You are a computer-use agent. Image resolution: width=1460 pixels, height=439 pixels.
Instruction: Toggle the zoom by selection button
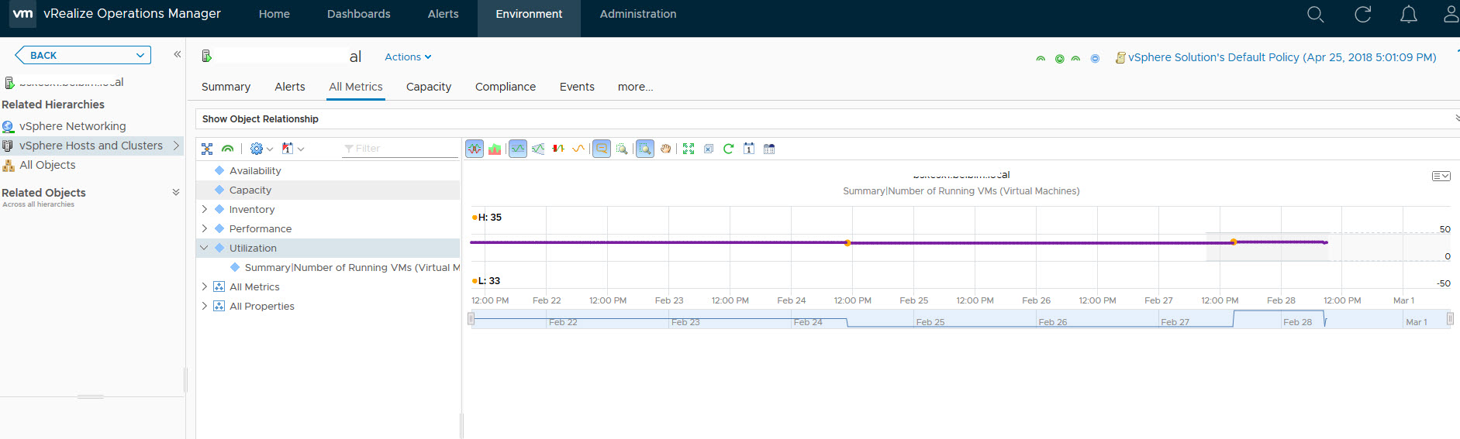click(645, 149)
